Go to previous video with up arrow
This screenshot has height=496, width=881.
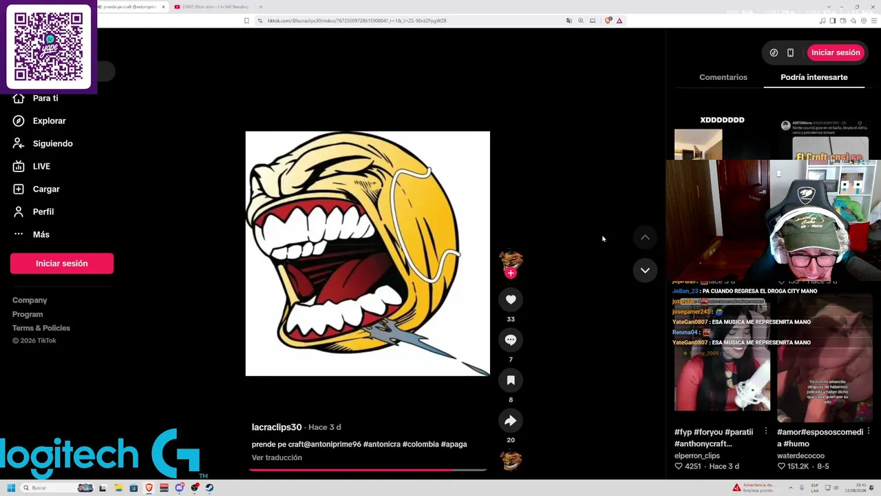[x=645, y=238]
